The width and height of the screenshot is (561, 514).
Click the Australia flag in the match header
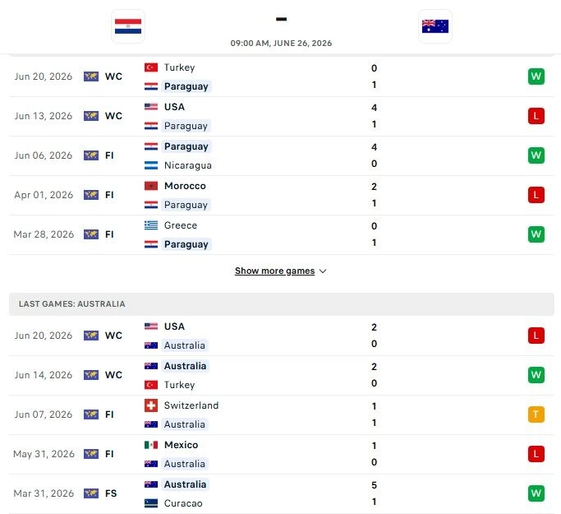(435, 26)
